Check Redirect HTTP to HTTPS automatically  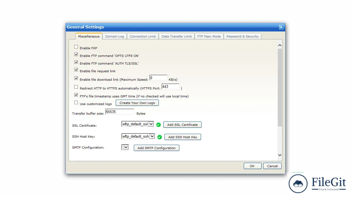click(76, 87)
